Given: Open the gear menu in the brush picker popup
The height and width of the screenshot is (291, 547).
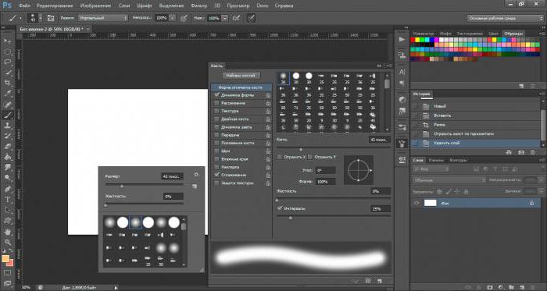Looking at the screenshot, I should click(196, 175).
